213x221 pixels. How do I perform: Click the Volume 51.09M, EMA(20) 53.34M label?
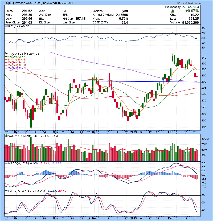tap(33, 136)
